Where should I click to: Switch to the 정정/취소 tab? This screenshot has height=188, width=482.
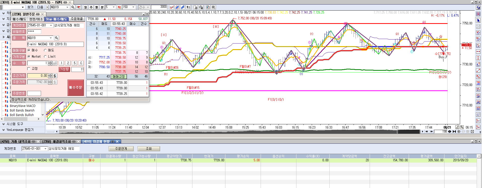36,19
